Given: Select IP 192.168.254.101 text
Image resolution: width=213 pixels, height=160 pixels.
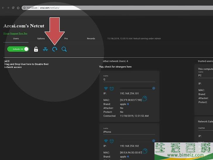Looking at the screenshot, I should 129,93.
